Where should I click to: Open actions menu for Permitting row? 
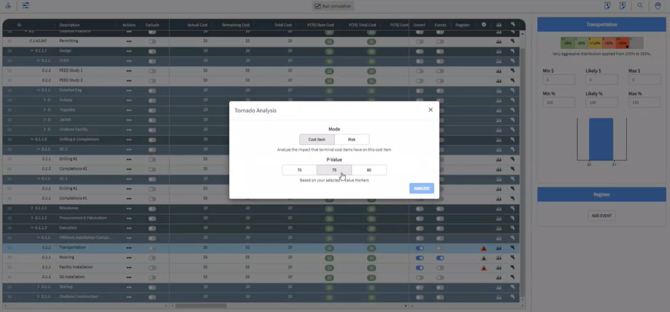pyautogui.click(x=129, y=41)
